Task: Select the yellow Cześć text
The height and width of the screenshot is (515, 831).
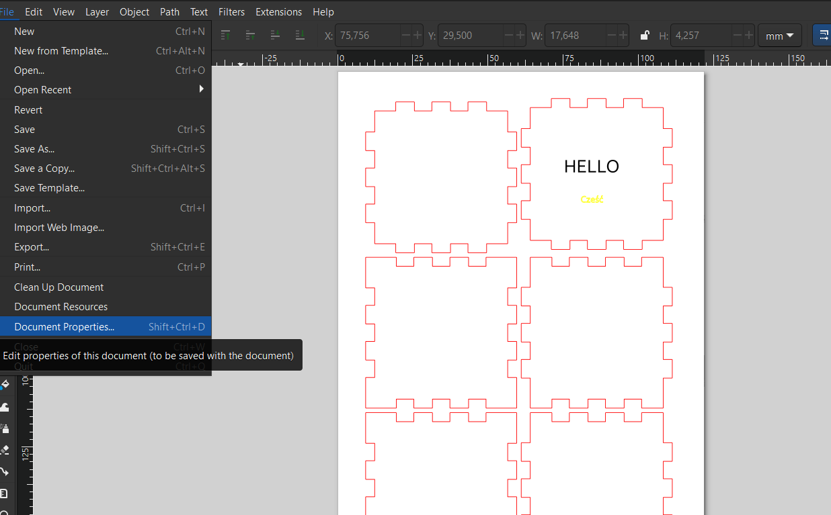Action: [592, 199]
